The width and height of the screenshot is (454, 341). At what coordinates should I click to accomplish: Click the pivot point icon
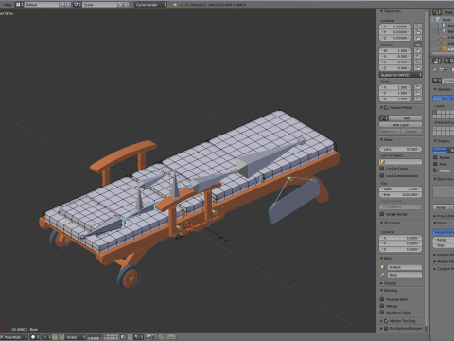pyautogui.click(x=45, y=337)
